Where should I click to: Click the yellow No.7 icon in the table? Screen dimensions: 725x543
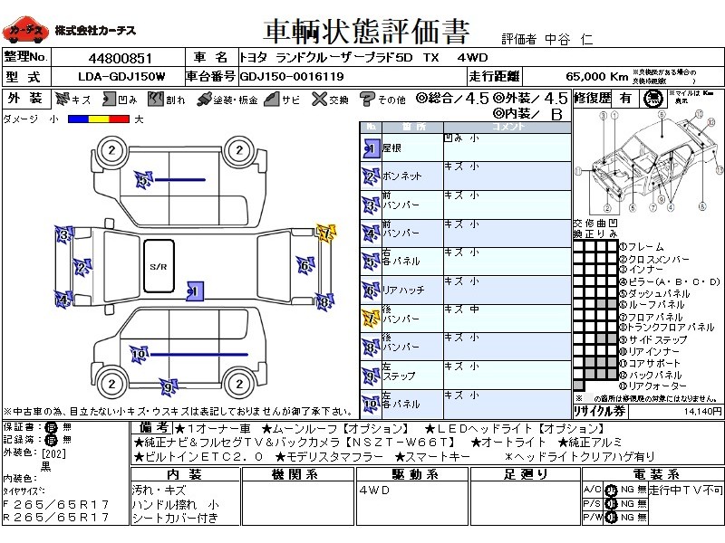click(x=371, y=319)
